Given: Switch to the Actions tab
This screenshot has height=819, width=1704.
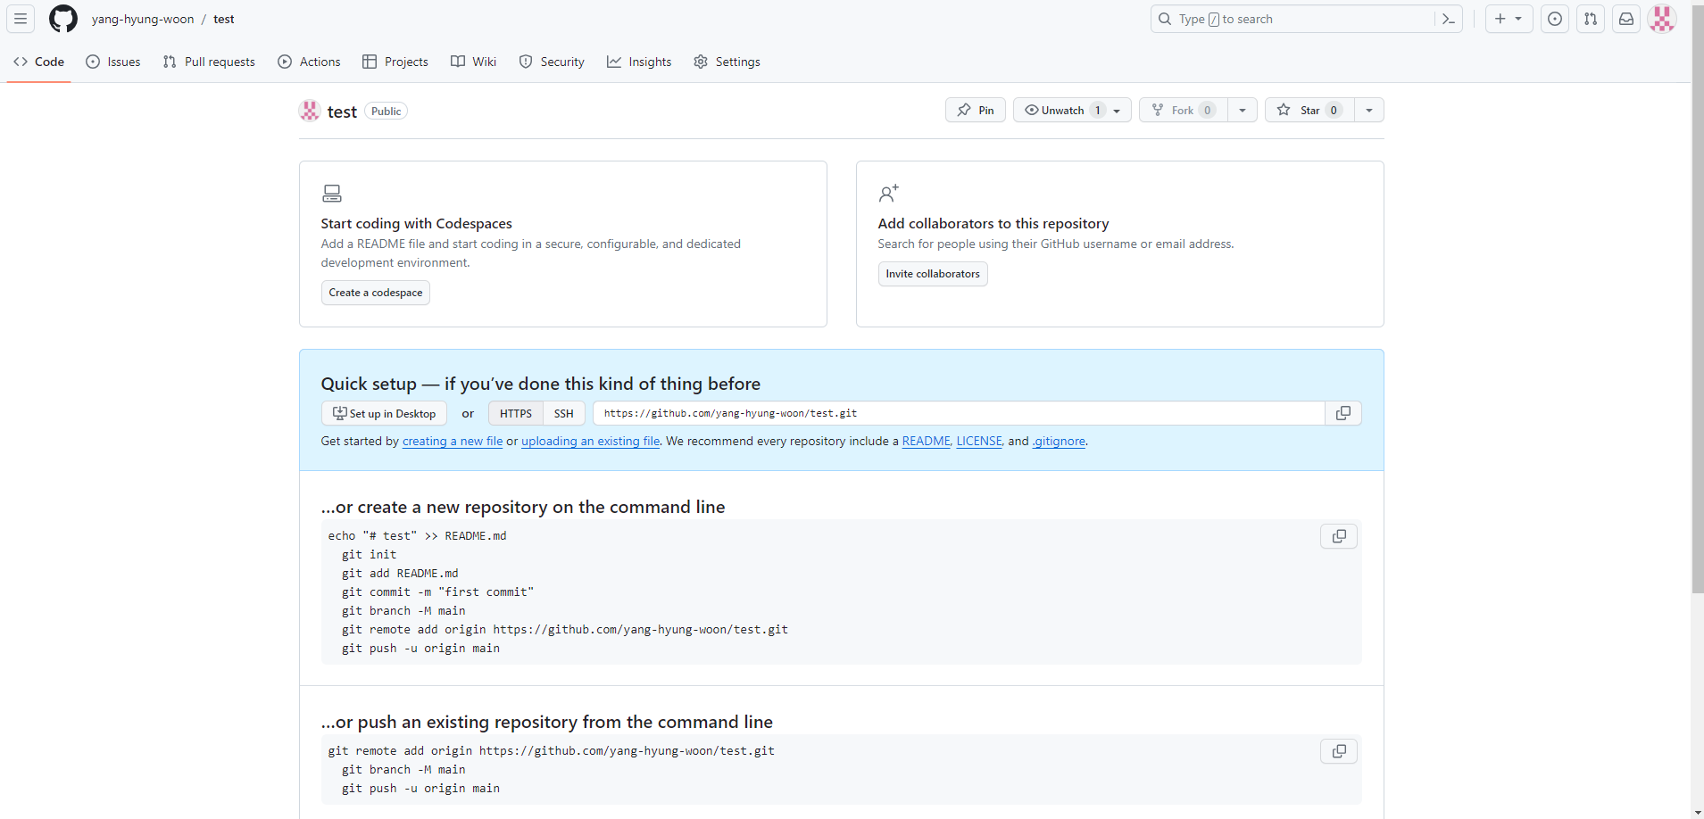Looking at the screenshot, I should click(x=309, y=62).
